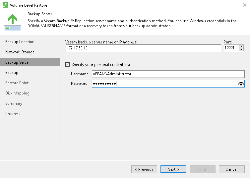This screenshot has height=178, width=250.
Task: Click 'Veeam backup server name or IP address:' label
Action: tap(101, 42)
